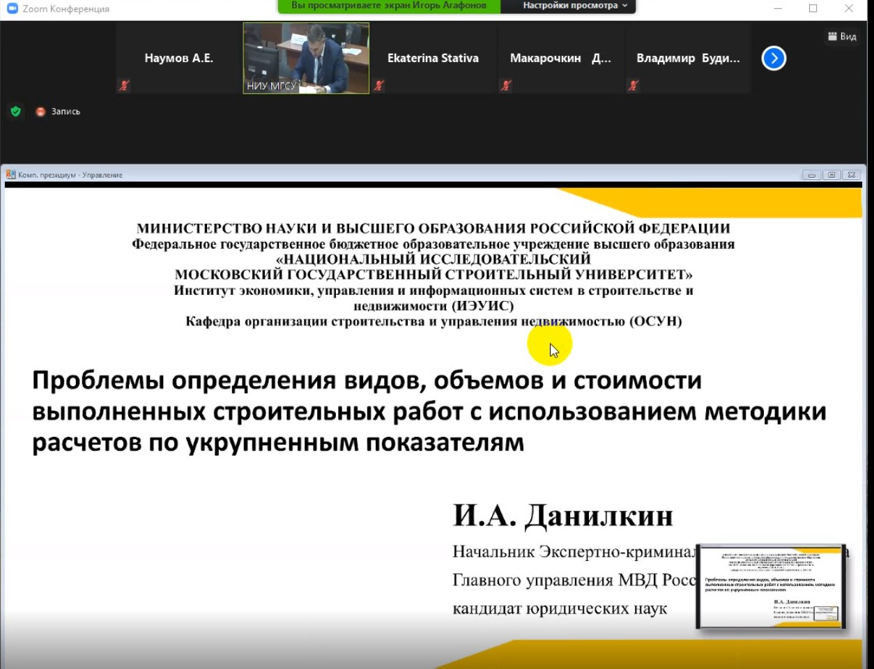This screenshot has width=874, height=669.
Task: Click the green encryption shield icon
Action: tap(16, 111)
